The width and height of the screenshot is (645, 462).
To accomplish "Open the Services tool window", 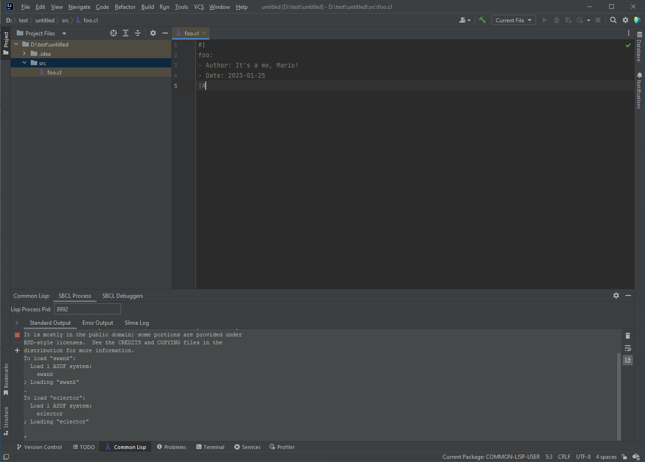I will click(x=248, y=447).
